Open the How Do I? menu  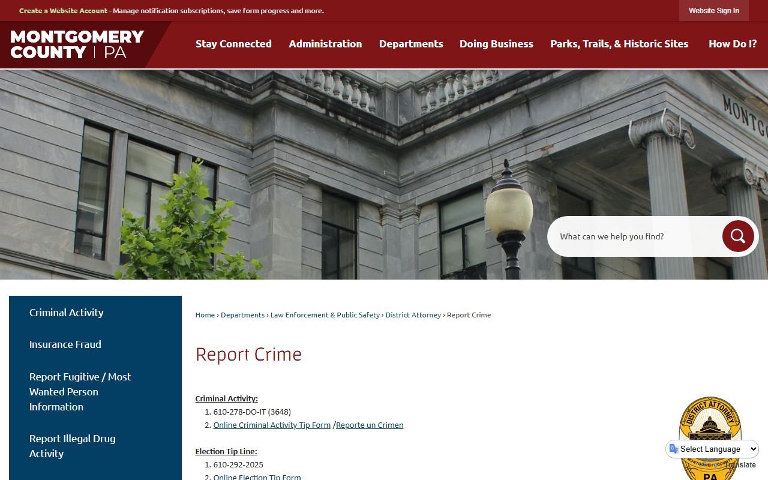pyautogui.click(x=733, y=44)
